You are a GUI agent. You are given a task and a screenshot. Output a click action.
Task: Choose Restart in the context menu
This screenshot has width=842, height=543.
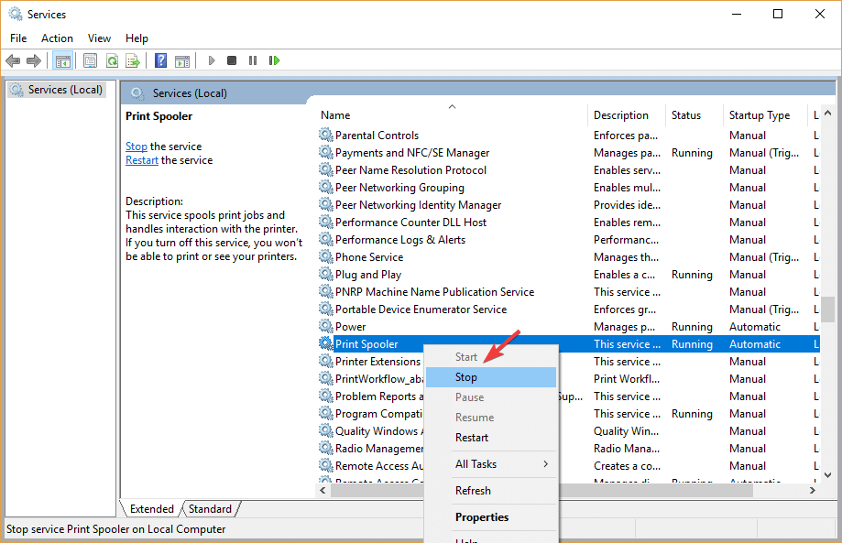491,438
